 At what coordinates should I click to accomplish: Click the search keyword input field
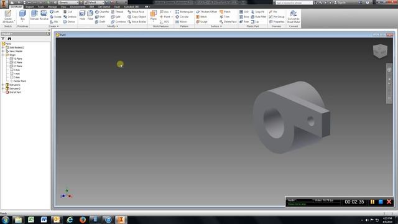pyautogui.click(x=294, y=2)
